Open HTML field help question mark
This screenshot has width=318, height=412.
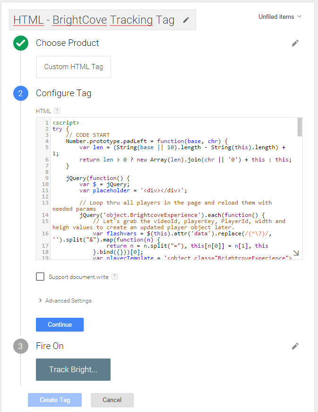(57, 111)
